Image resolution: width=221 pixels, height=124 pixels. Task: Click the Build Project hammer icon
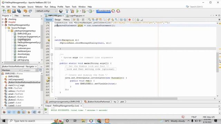(67, 11)
